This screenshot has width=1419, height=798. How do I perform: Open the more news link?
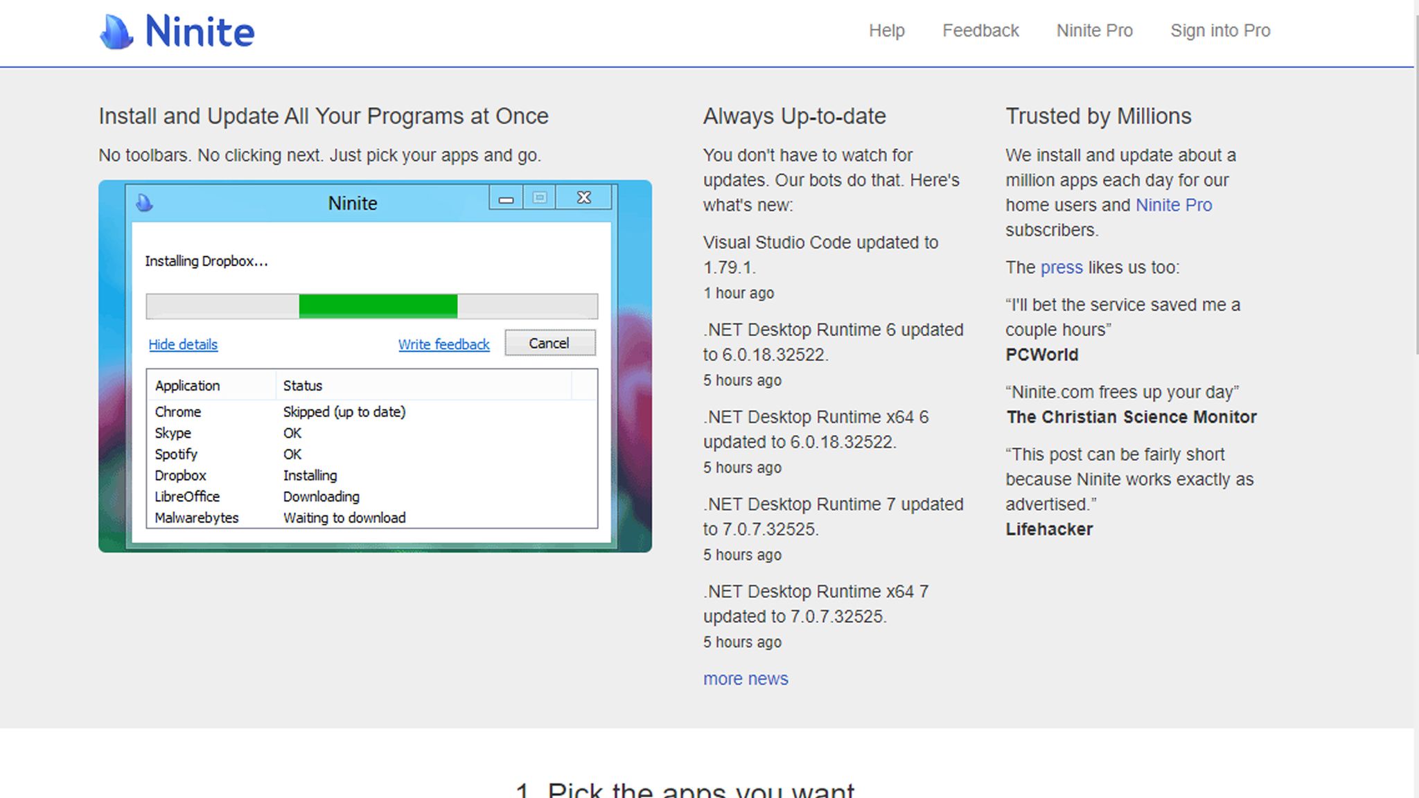745,679
